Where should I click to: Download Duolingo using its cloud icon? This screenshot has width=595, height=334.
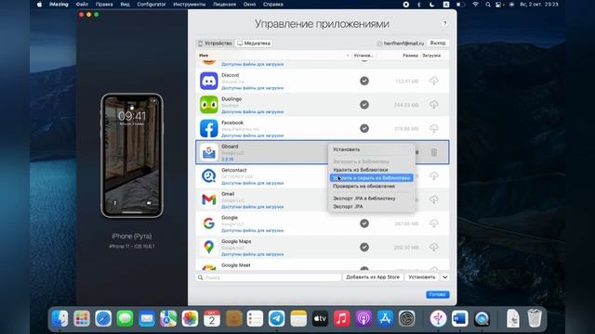point(434,105)
